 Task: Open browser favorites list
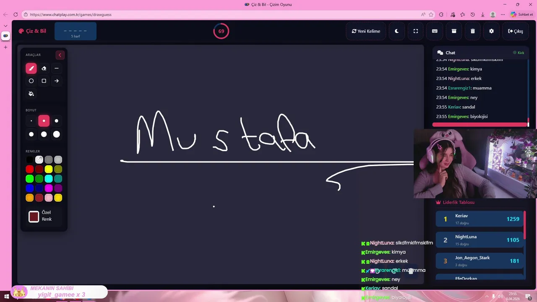(463, 14)
